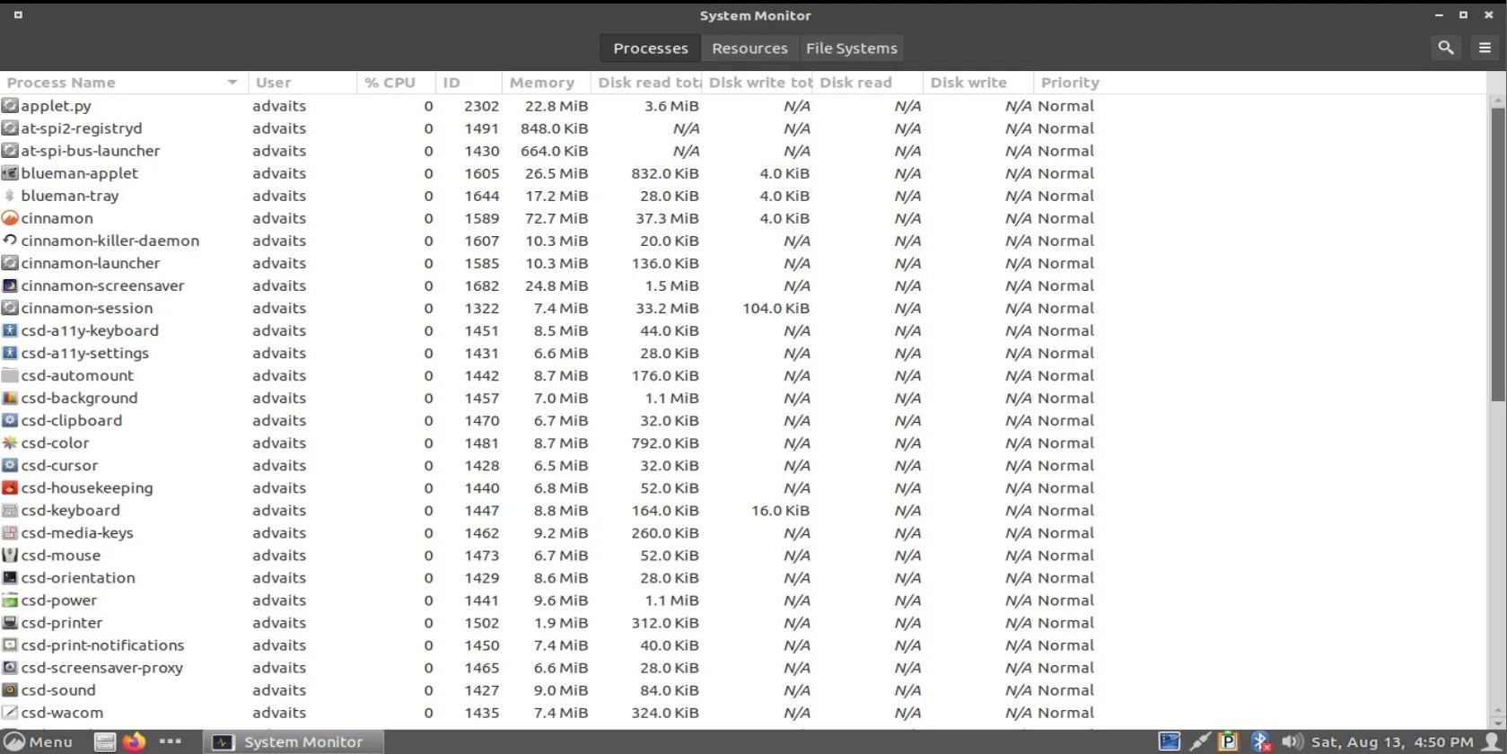Select the cinnamon-session process row
1507x754 pixels.
coord(743,308)
